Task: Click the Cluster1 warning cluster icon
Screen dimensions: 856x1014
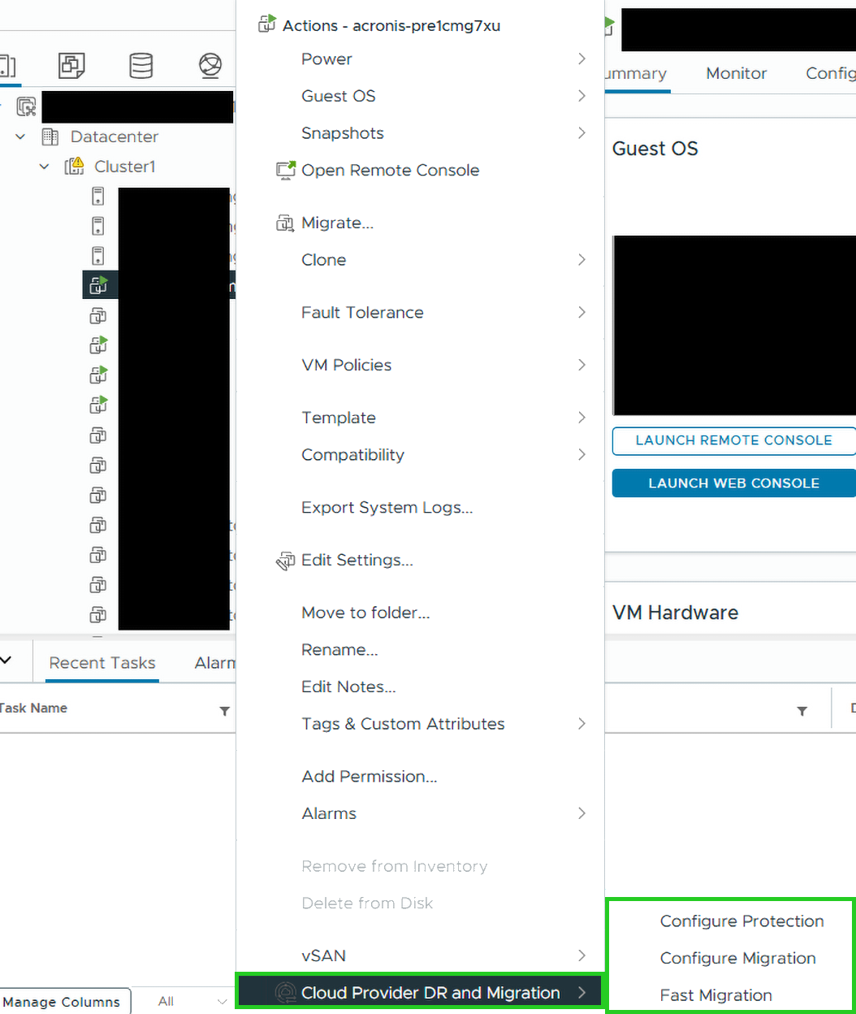Action: 75,167
